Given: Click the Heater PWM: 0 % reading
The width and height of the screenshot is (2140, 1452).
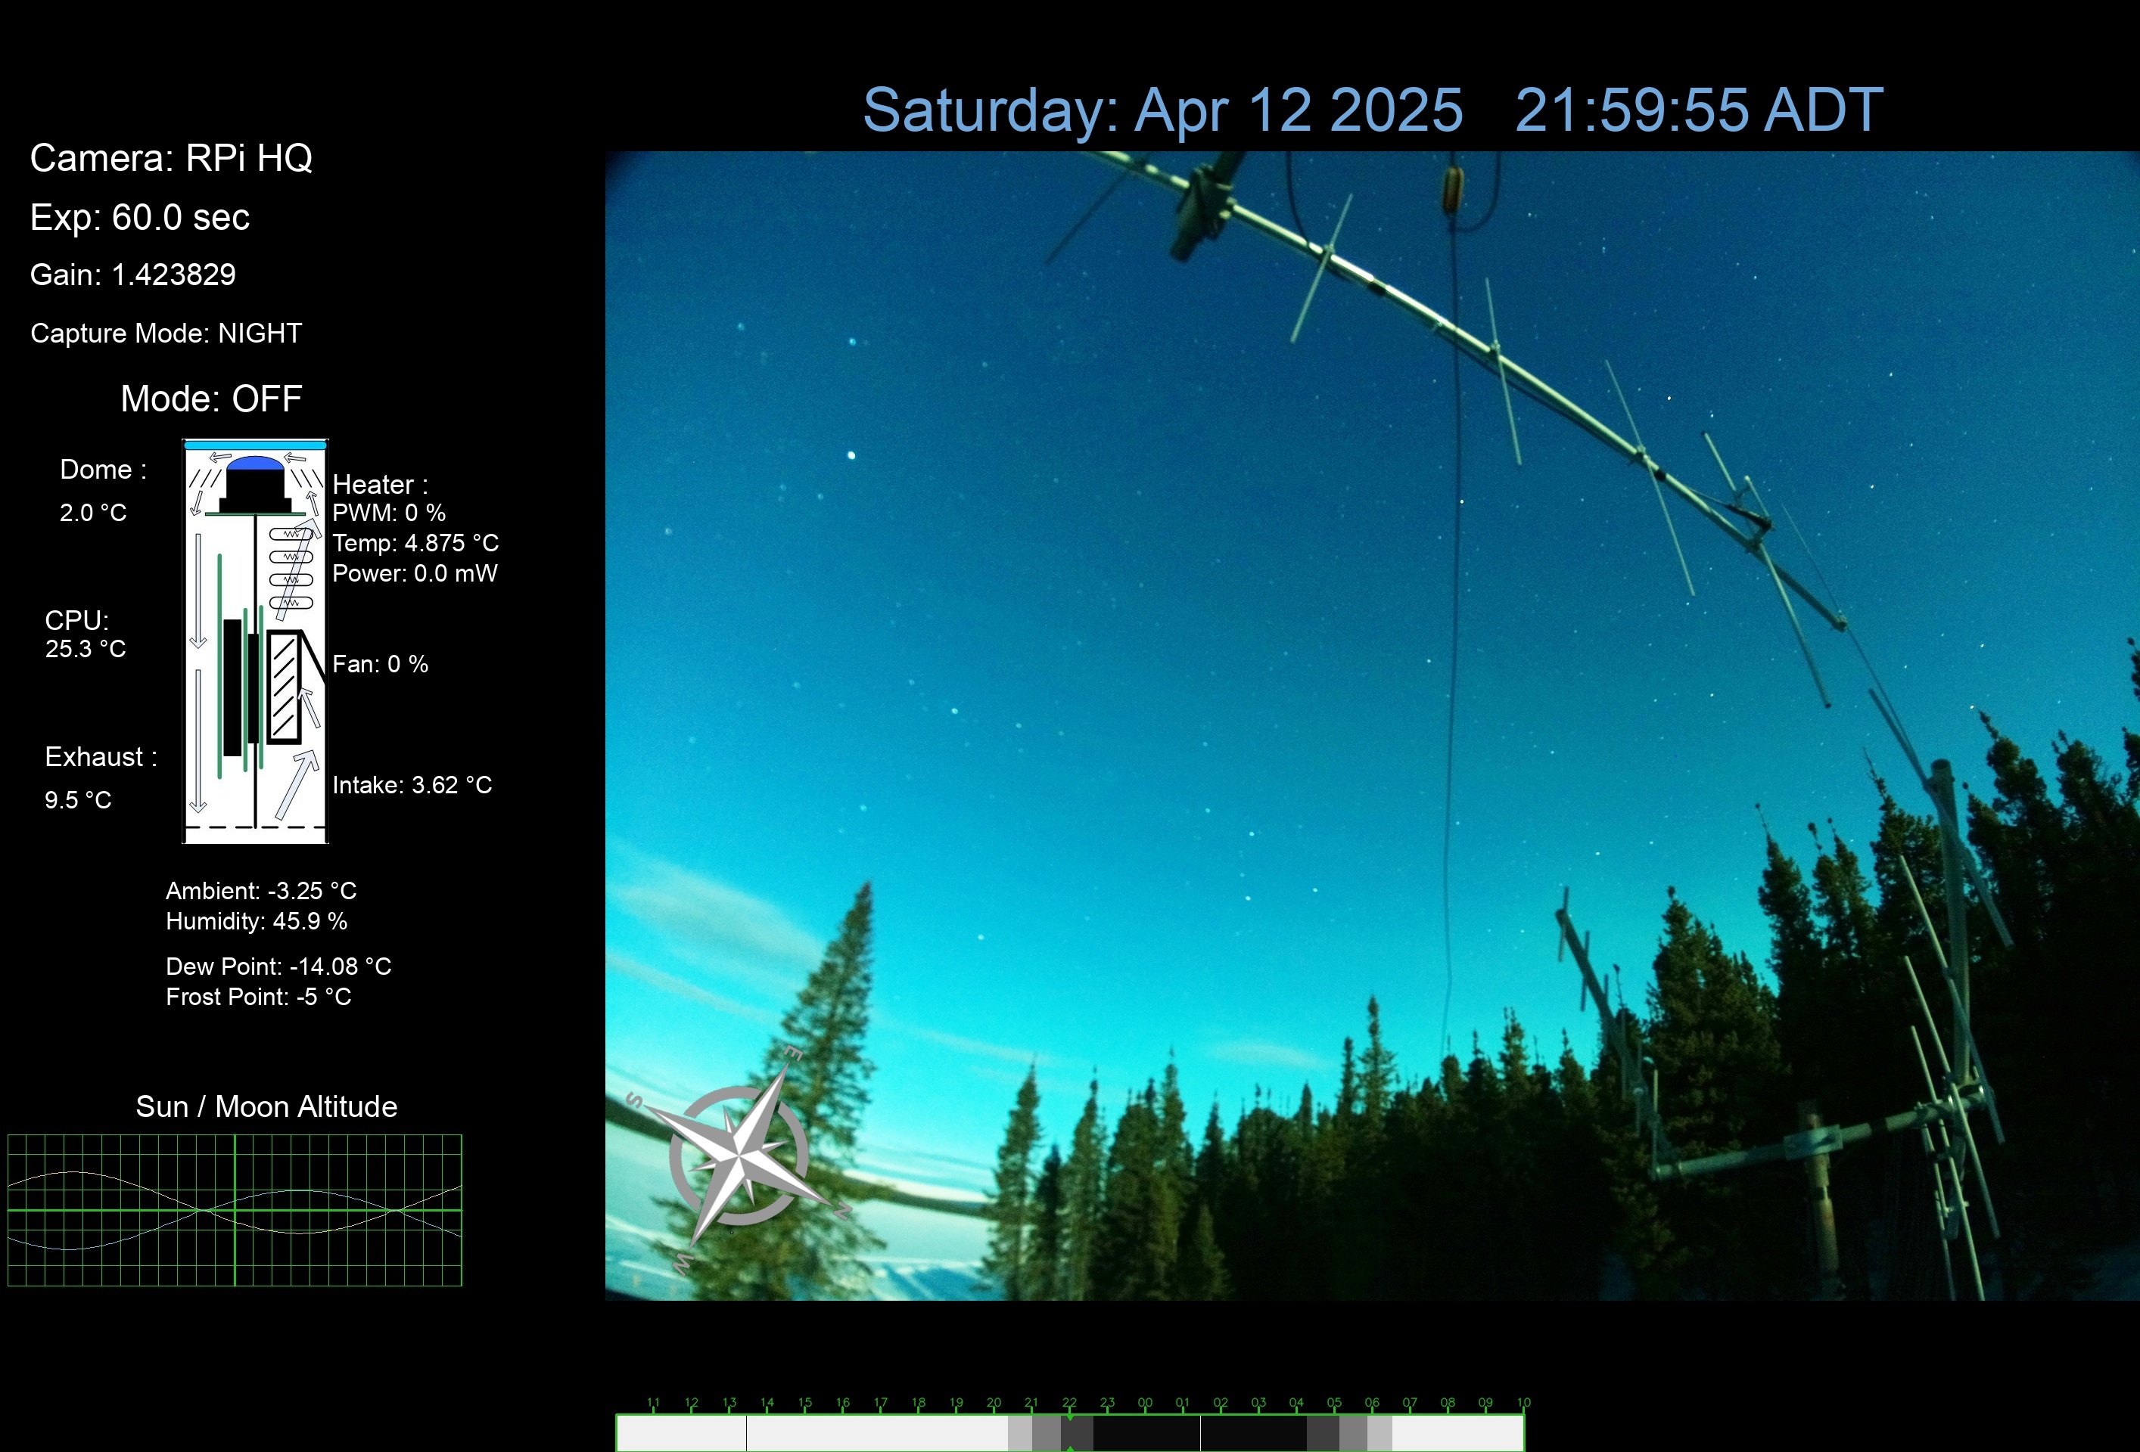Looking at the screenshot, I should (x=389, y=513).
